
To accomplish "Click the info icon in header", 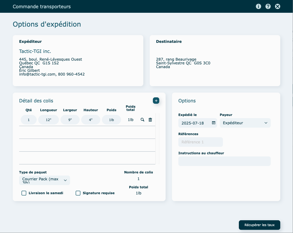I will tap(258, 6).
